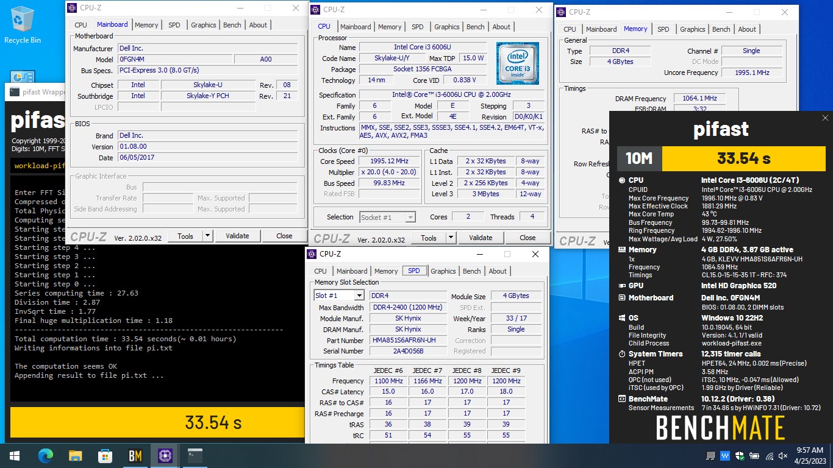Open the Recycle Bin desktop icon
The height and width of the screenshot is (468, 833).
coord(23,24)
